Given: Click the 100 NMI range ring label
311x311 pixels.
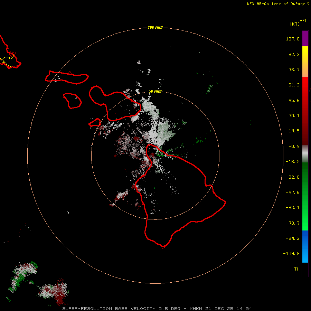Looking at the screenshot, I should [x=155, y=27].
